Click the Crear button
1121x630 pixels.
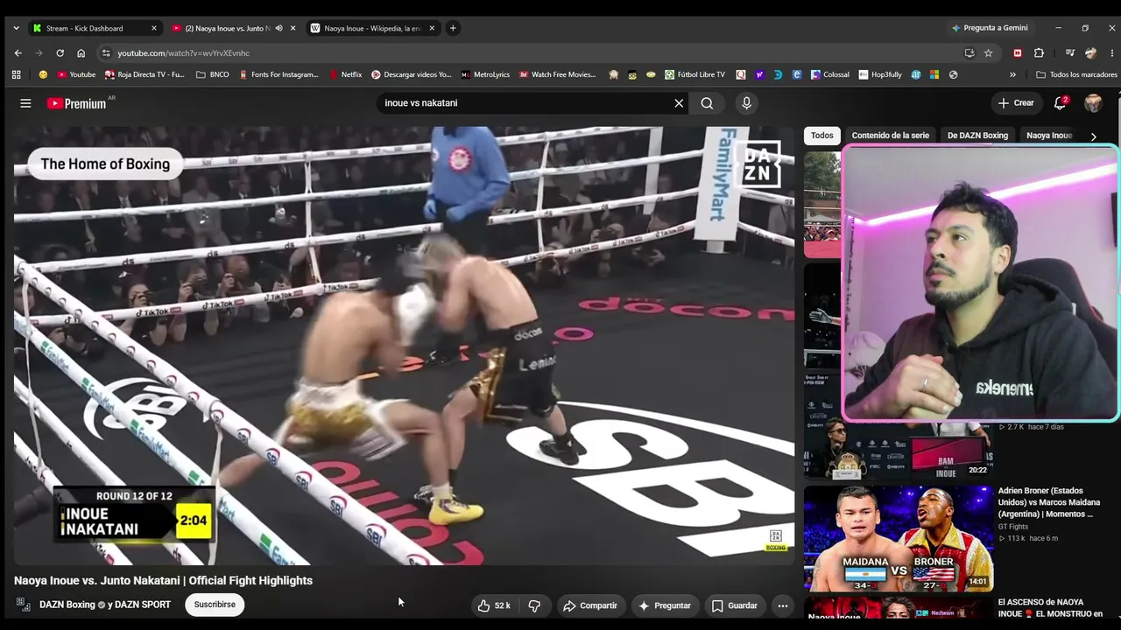point(1016,103)
